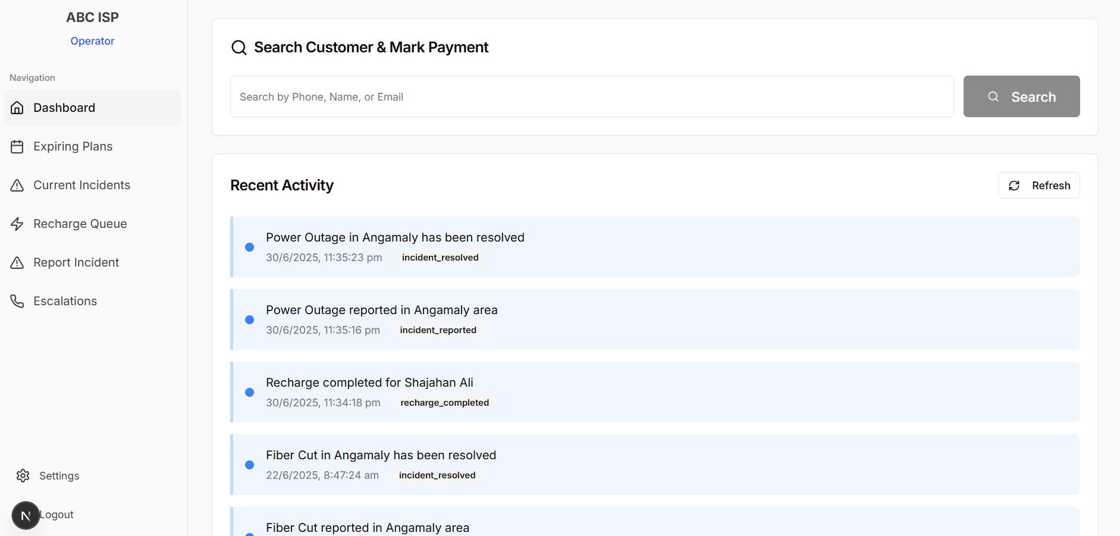Click the Escalations phone icon

tap(17, 301)
